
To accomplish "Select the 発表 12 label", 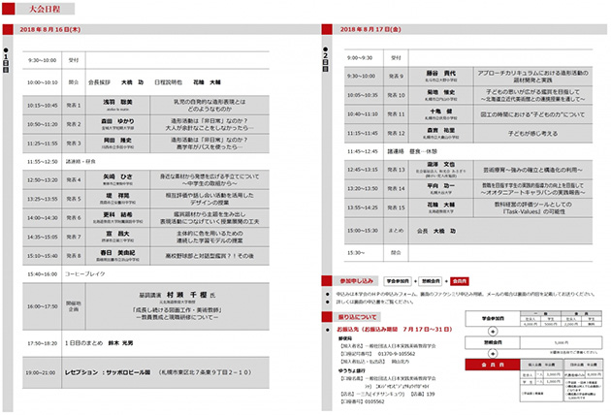I will 397,133.
